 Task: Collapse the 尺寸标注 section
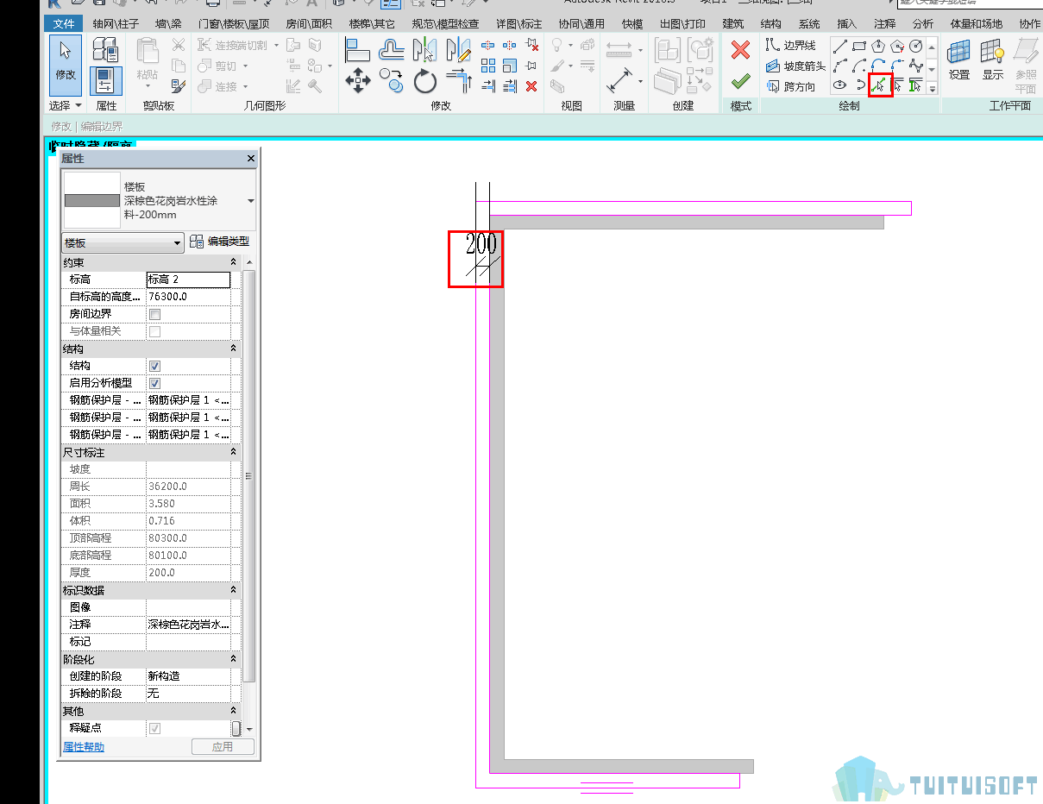[233, 452]
